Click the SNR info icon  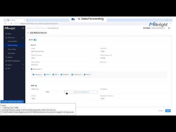click(59, 75)
